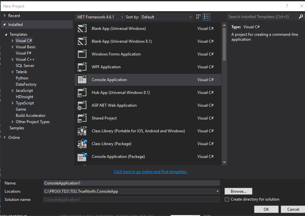
Task: Click the search magnifier icon
Action: tap(301, 16)
